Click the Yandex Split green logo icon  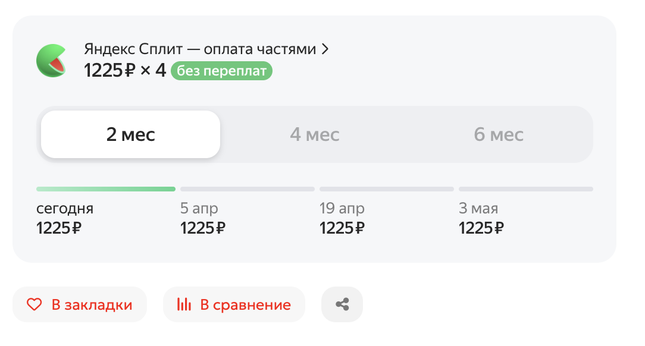tap(51, 60)
